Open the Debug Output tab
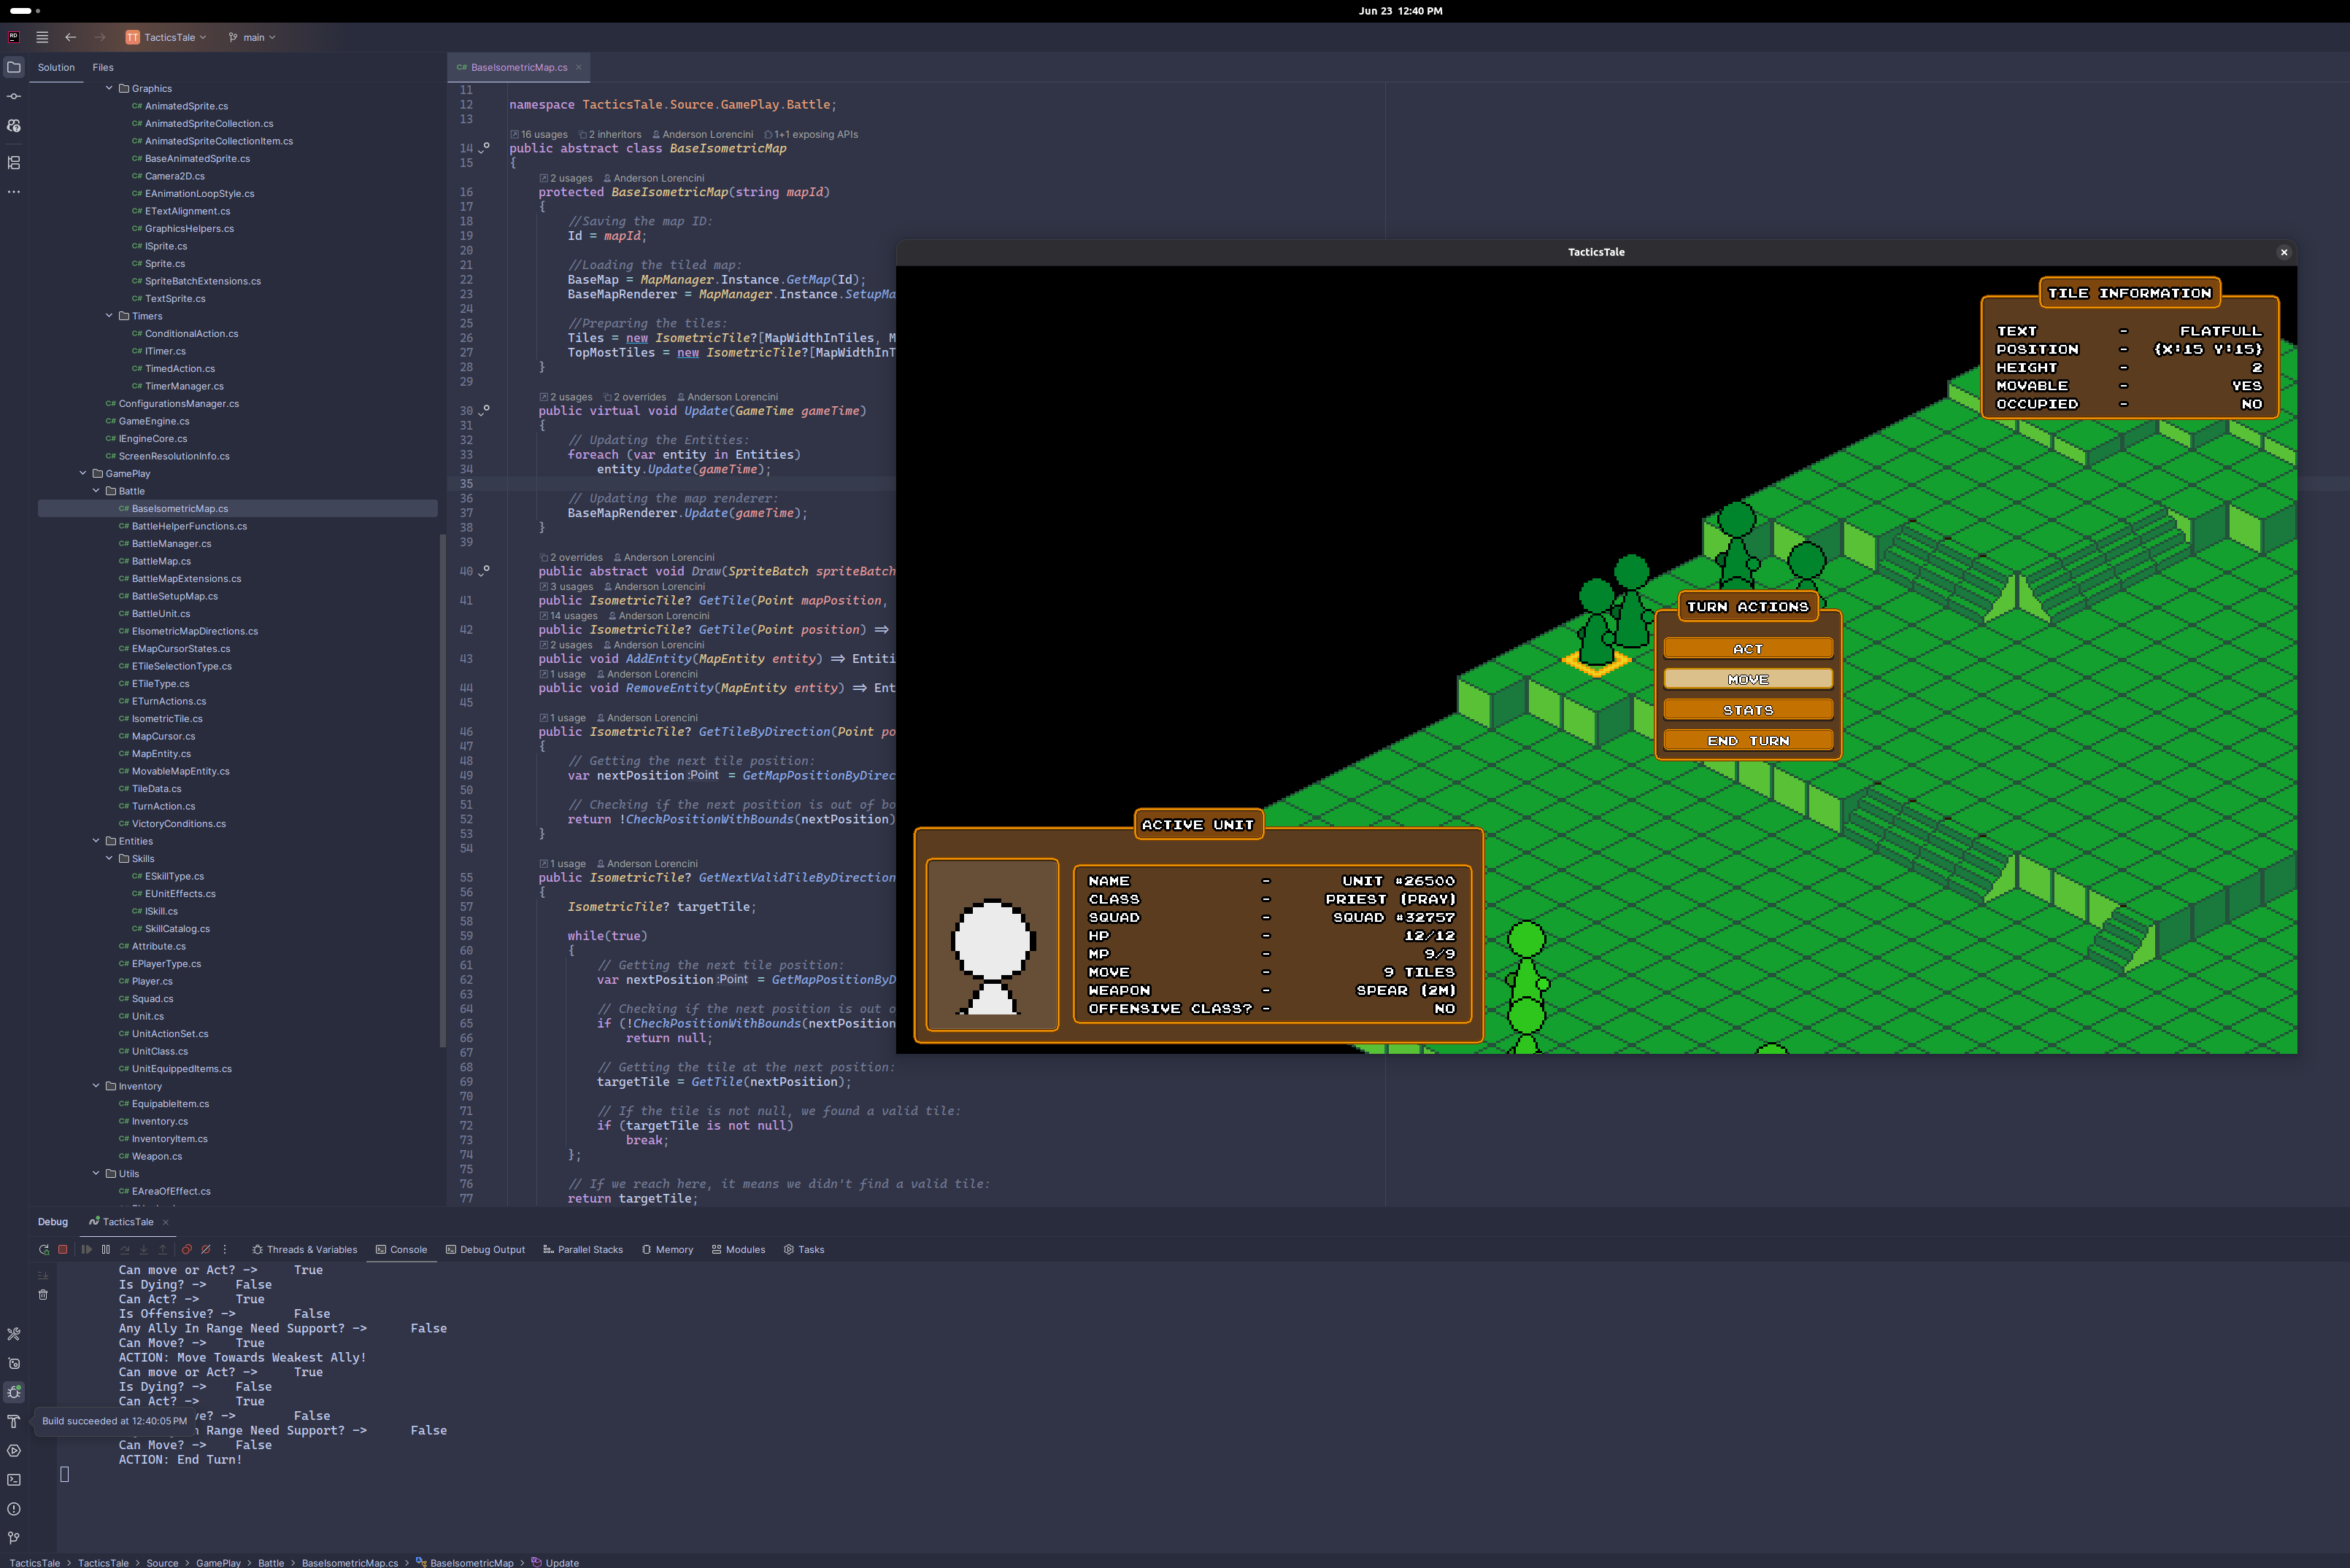This screenshot has width=2350, height=1568. pos(485,1250)
